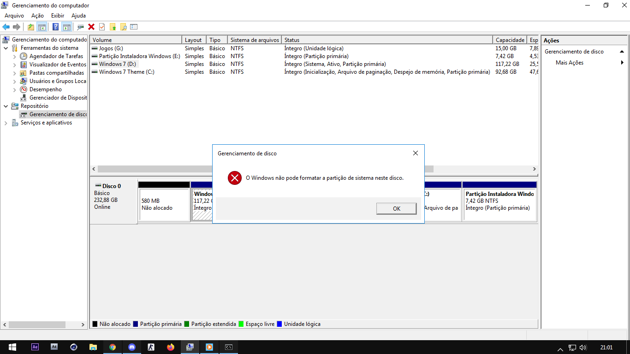Open the Ação menu

pyautogui.click(x=37, y=16)
